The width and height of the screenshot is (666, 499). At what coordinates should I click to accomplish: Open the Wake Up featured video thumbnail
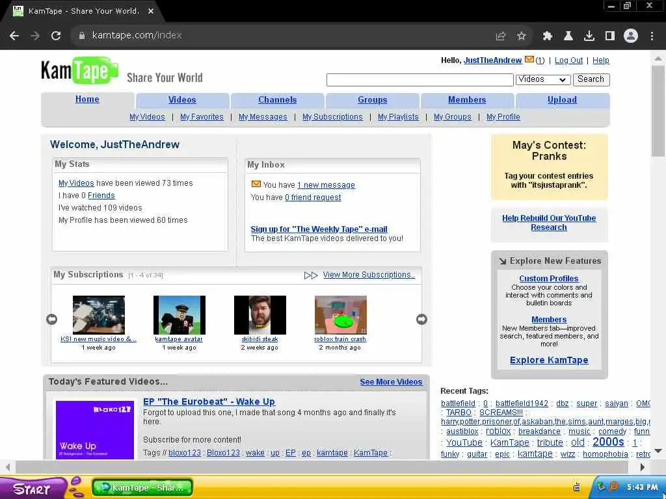pyautogui.click(x=95, y=429)
